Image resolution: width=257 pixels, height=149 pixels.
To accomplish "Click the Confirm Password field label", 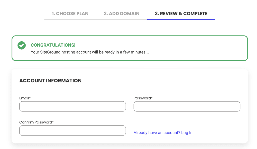I will 35,122.
